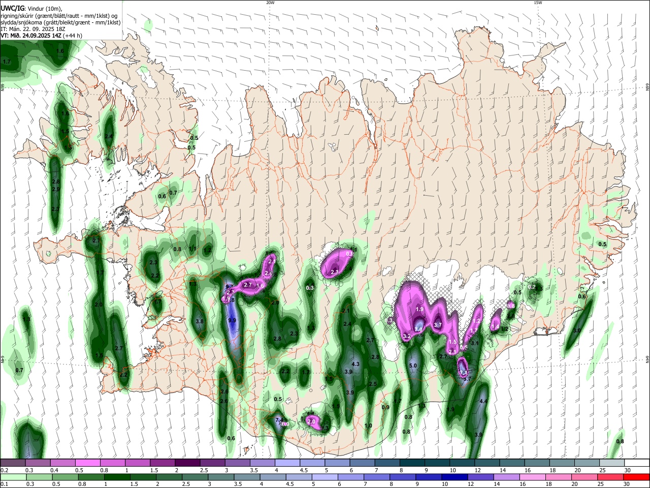Click the 4.4 value in the southeast rain band
Screen dimensions: 650x488
pyautogui.click(x=483, y=402)
